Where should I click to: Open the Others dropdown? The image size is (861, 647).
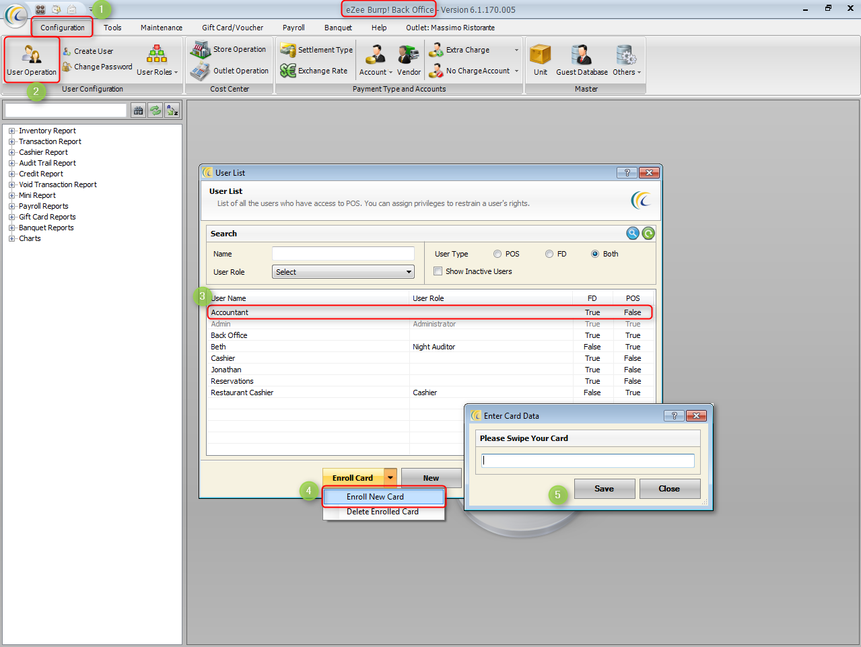[x=627, y=61]
